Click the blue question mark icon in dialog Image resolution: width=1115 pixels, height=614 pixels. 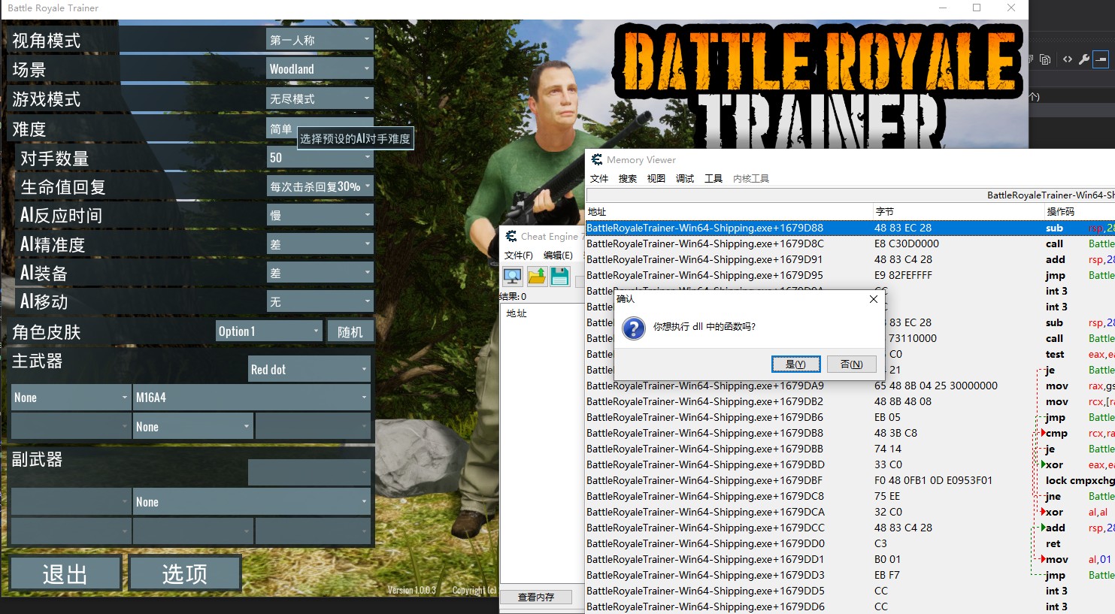coord(634,328)
